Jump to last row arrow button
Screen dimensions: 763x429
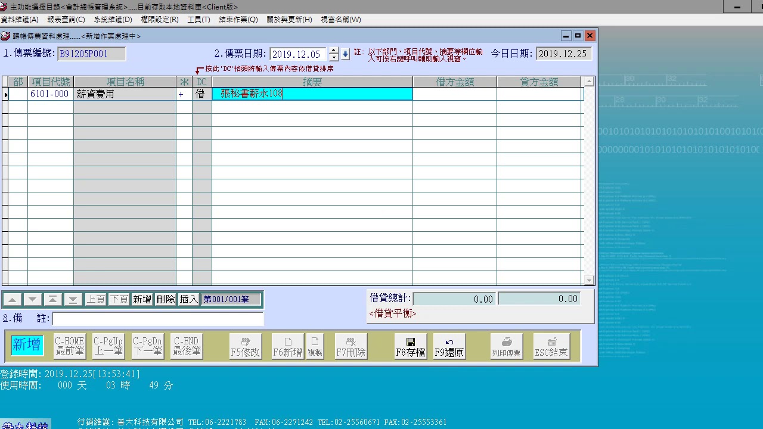73,299
